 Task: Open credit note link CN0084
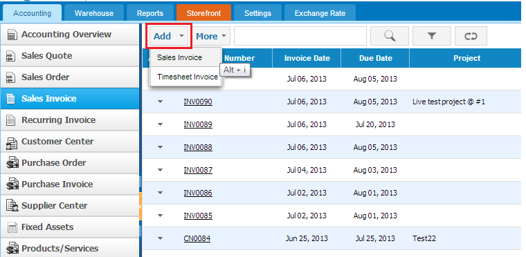(197, 238)
